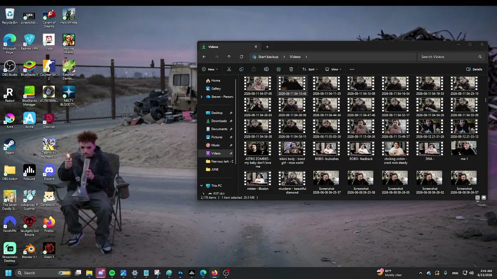Open Photoshop from the taskbar
Viewport: 497px width, 279px height.
(x=181, y=273)
